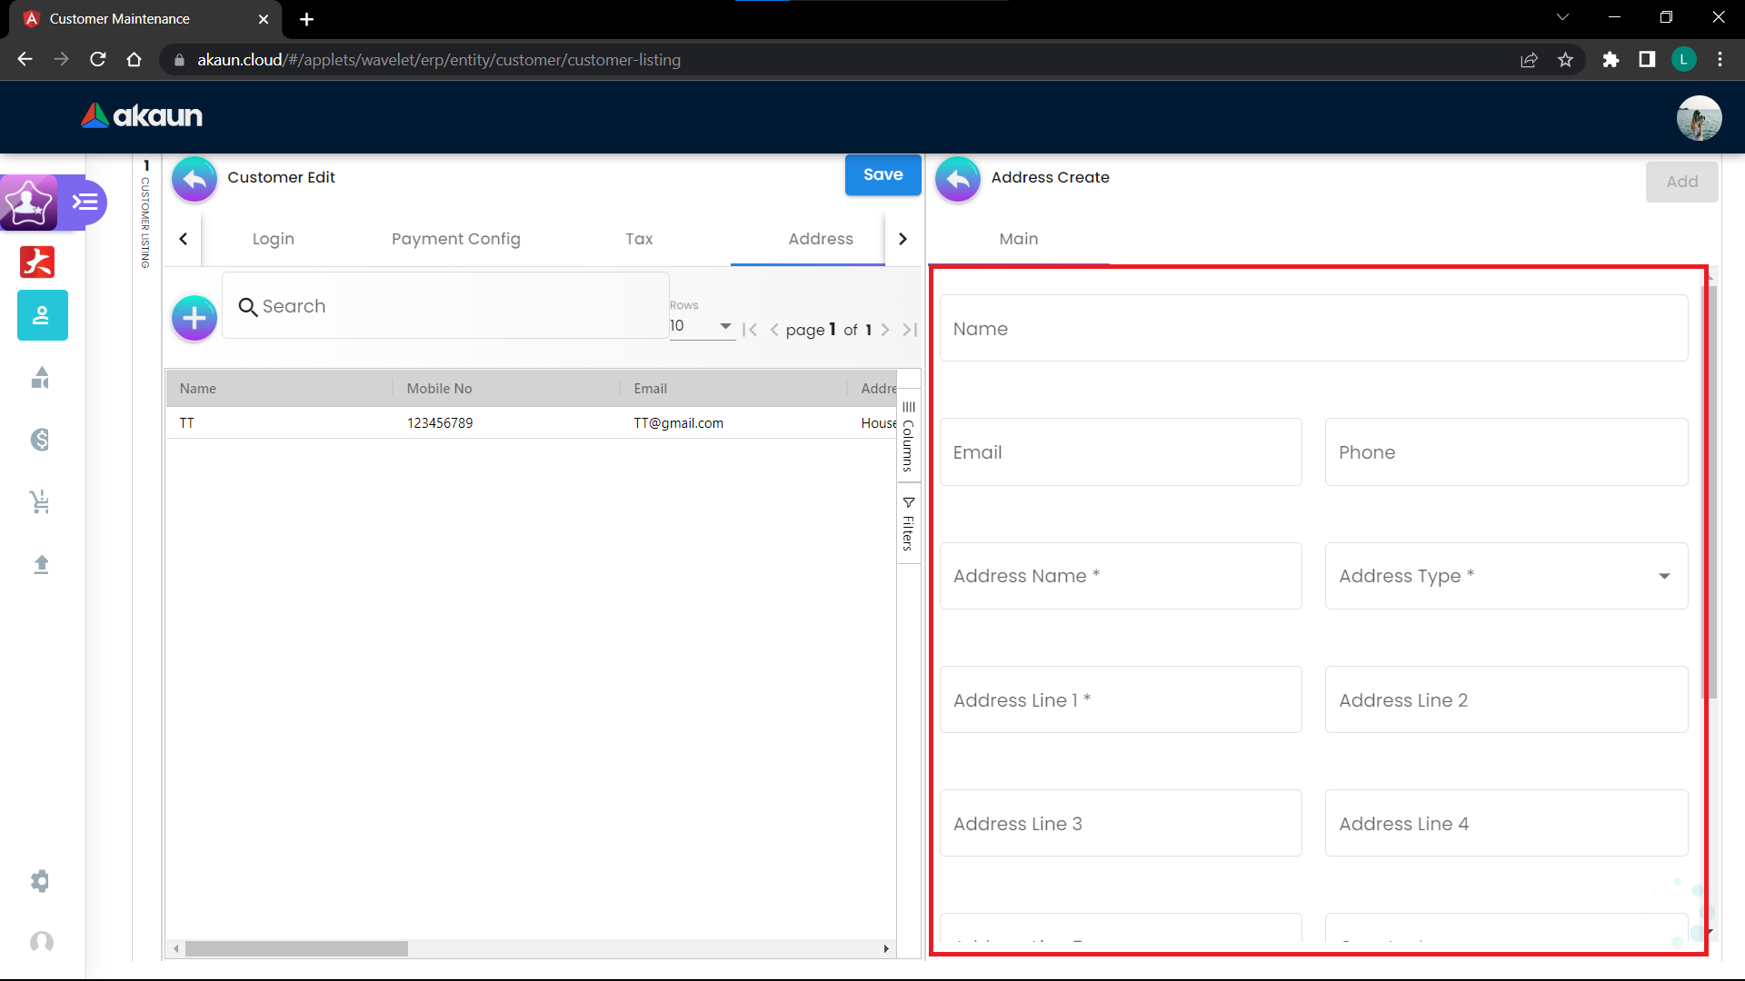The image size is (1745, 981).
Task: Click the table horizontal scrollbar thumb
Action: coord(296,948)
